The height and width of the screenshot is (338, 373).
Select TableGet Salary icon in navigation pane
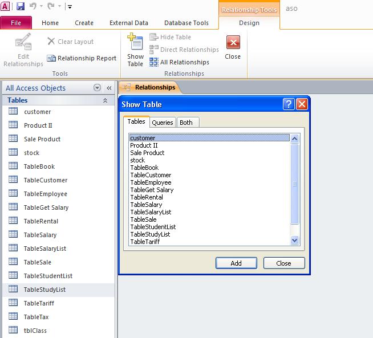pos(13,207)
